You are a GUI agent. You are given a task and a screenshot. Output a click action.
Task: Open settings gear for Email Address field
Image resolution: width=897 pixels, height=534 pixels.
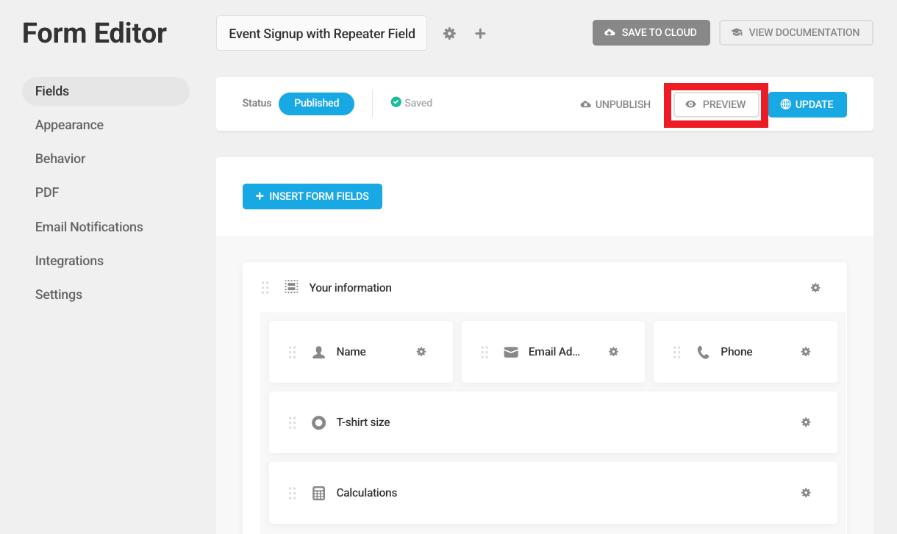[613, 352]
